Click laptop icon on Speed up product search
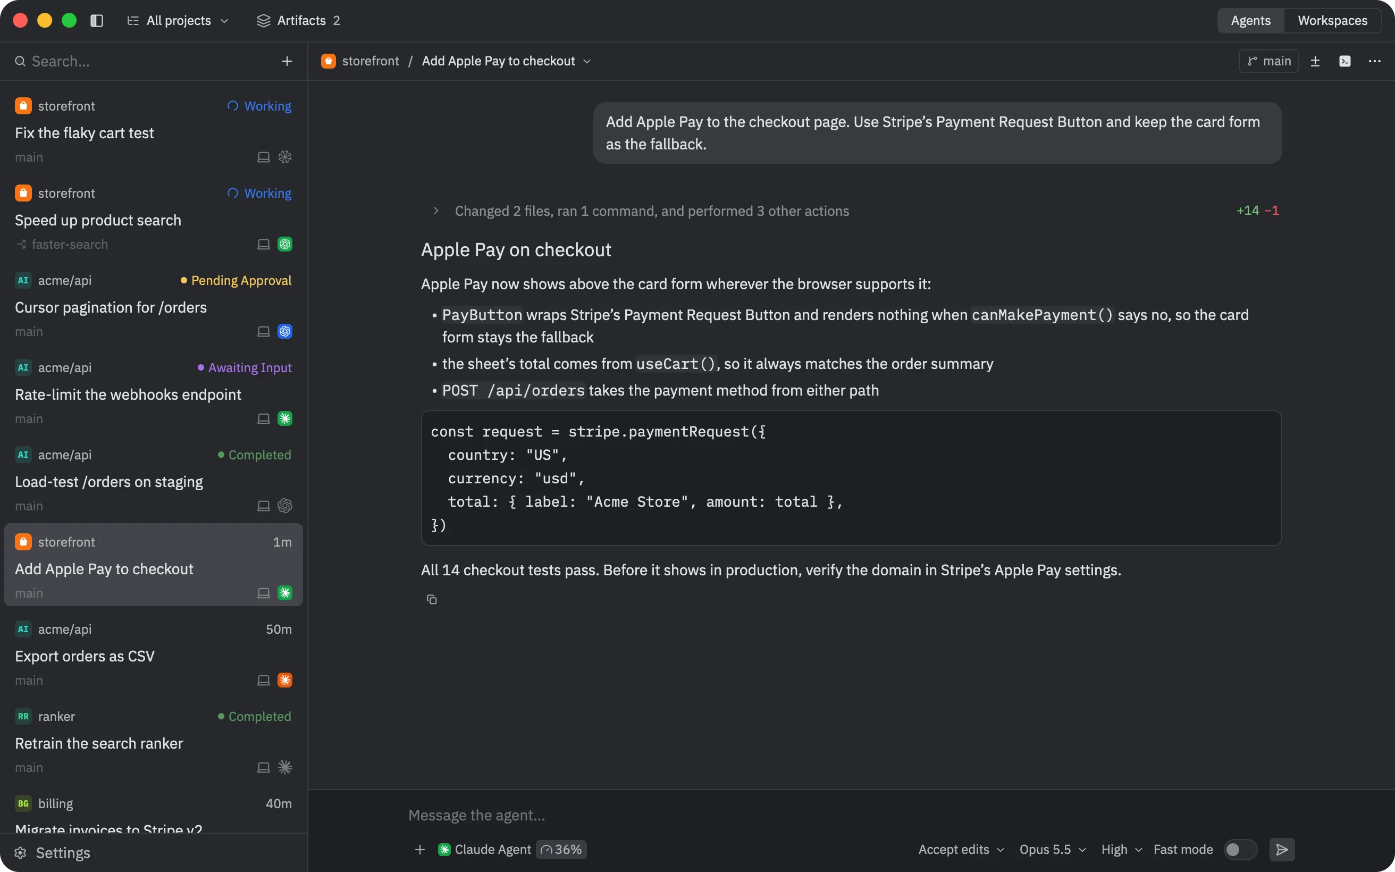 click(264, 244)
